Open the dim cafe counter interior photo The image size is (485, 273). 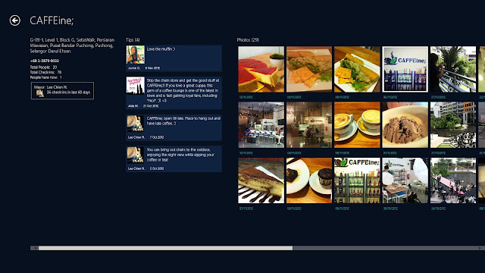[x=309, y=125]
